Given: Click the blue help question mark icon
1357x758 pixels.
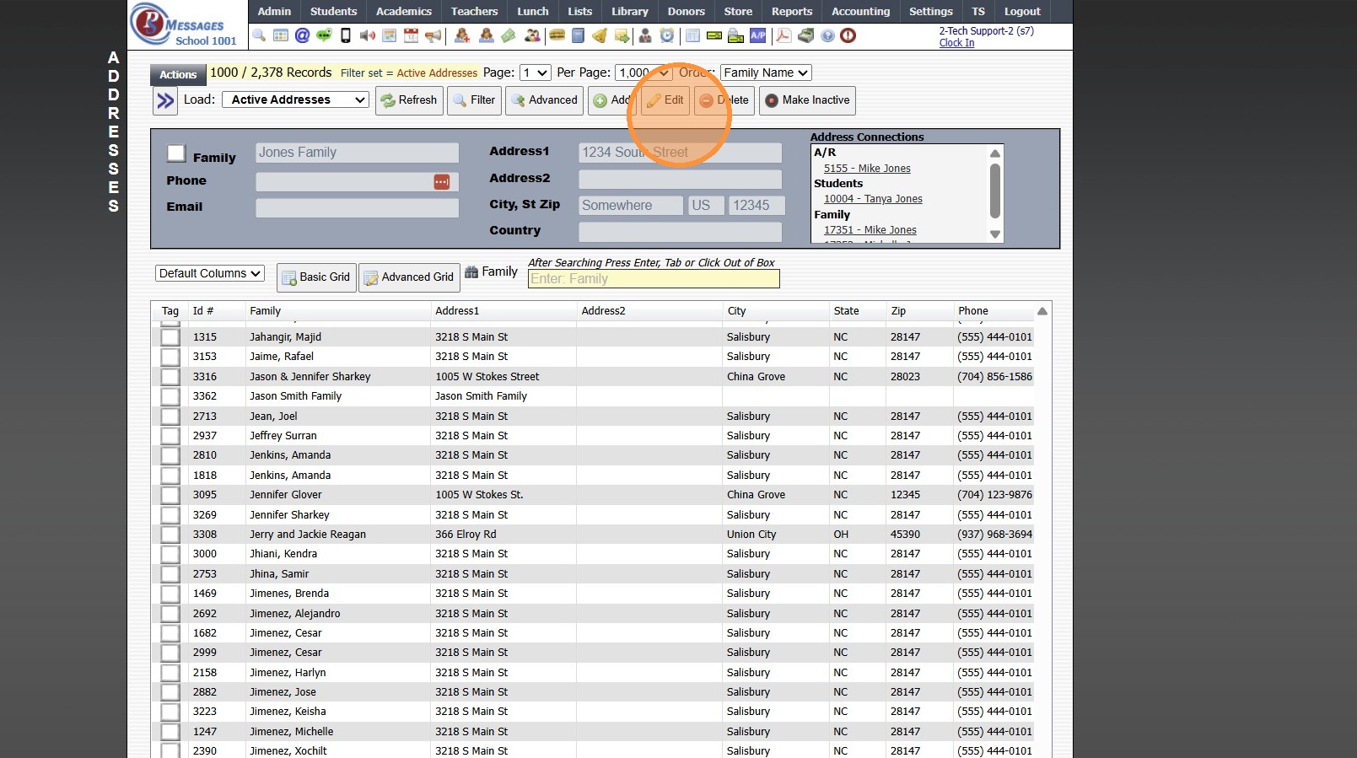Looking at the screenshot, I should [827, 35].
